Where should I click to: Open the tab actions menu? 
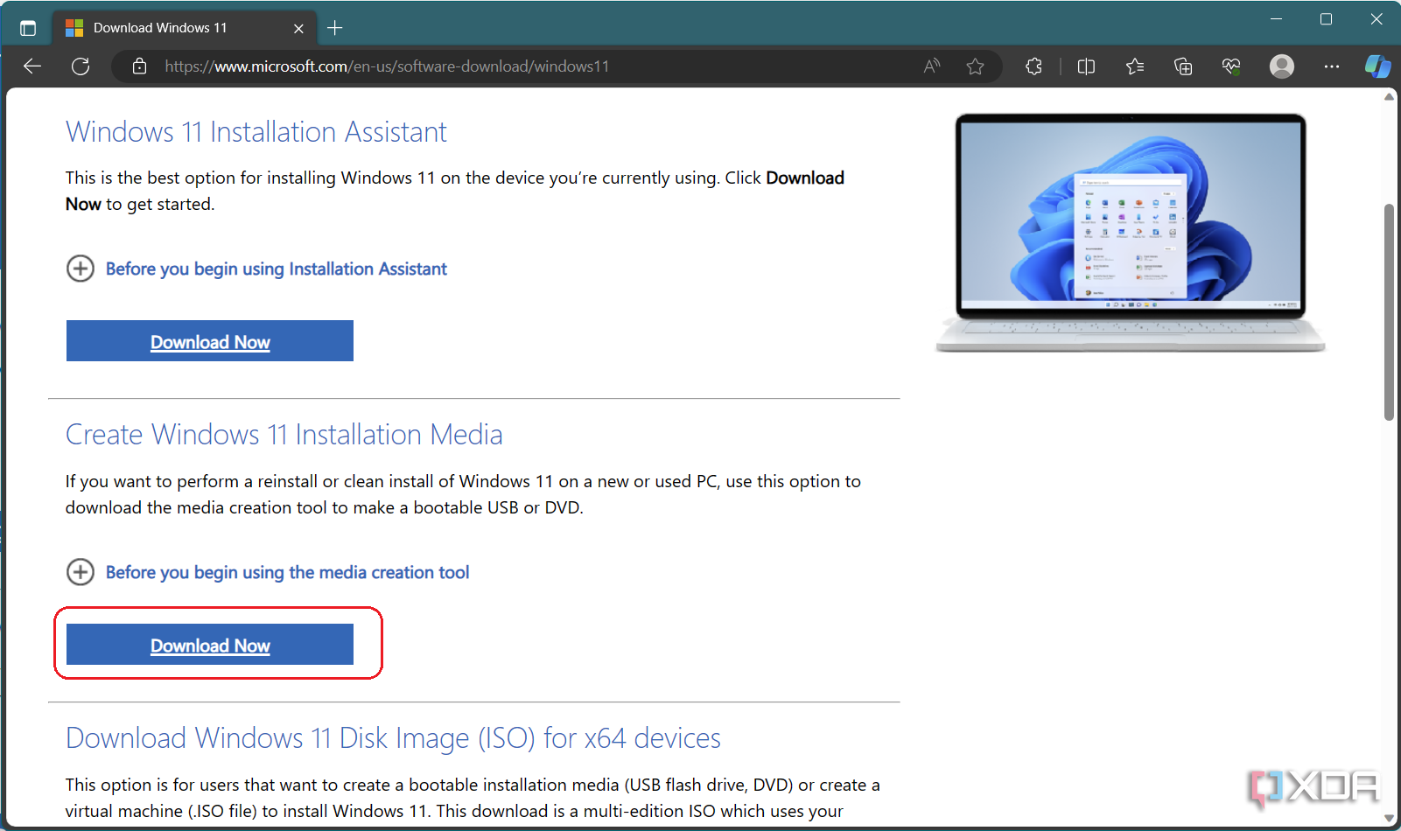pyautogui.click(x=28, y=28)
